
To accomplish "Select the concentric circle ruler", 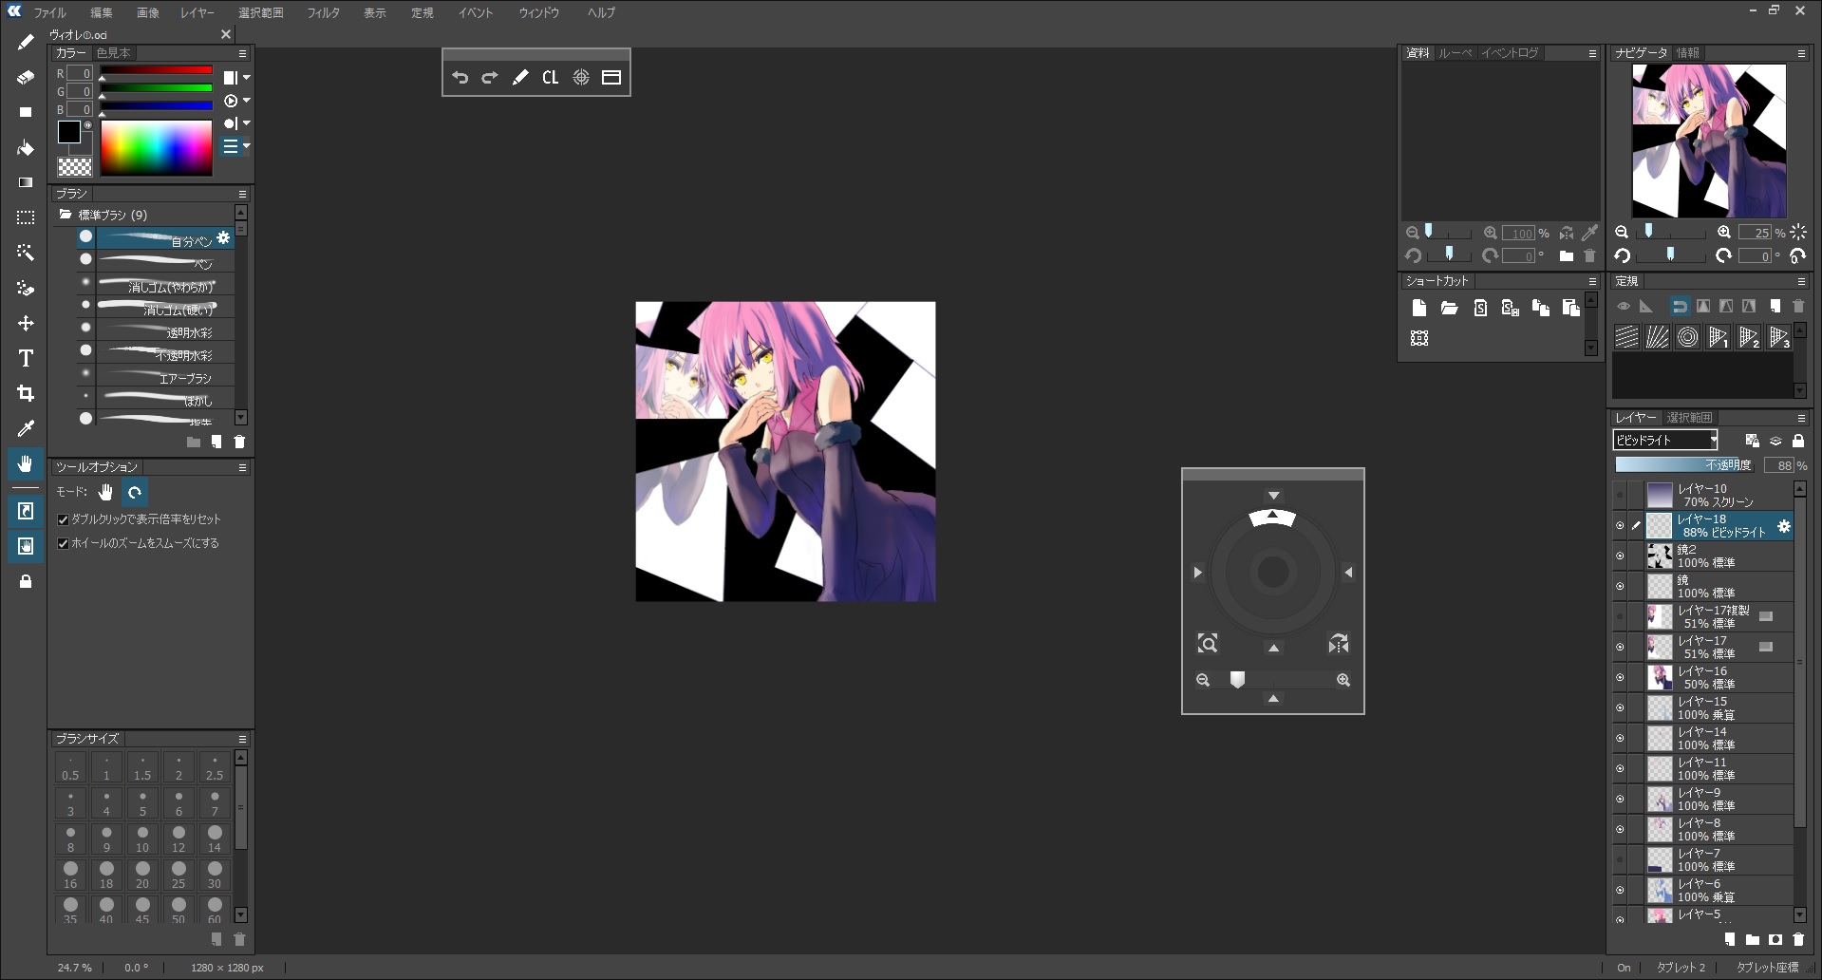I will tap(1687, 337).
